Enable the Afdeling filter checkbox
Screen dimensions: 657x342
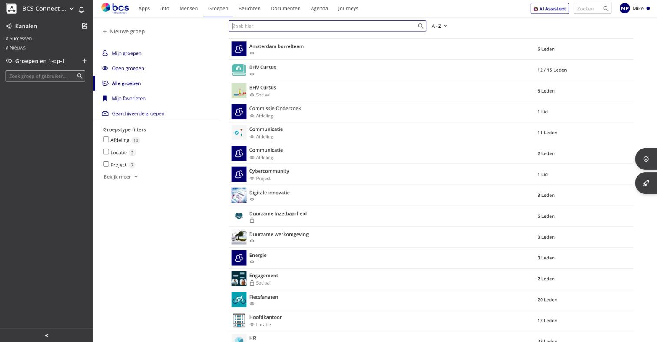point(106,139)
